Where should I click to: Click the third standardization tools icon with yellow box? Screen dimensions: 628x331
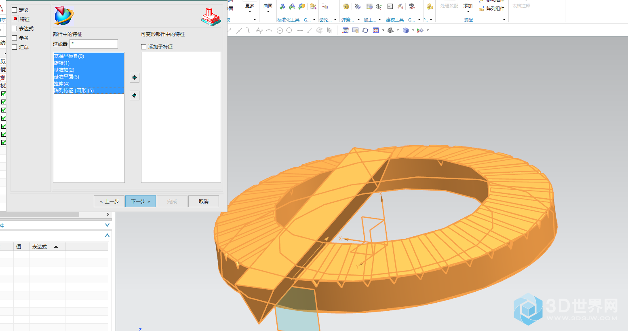pos(301,6)
